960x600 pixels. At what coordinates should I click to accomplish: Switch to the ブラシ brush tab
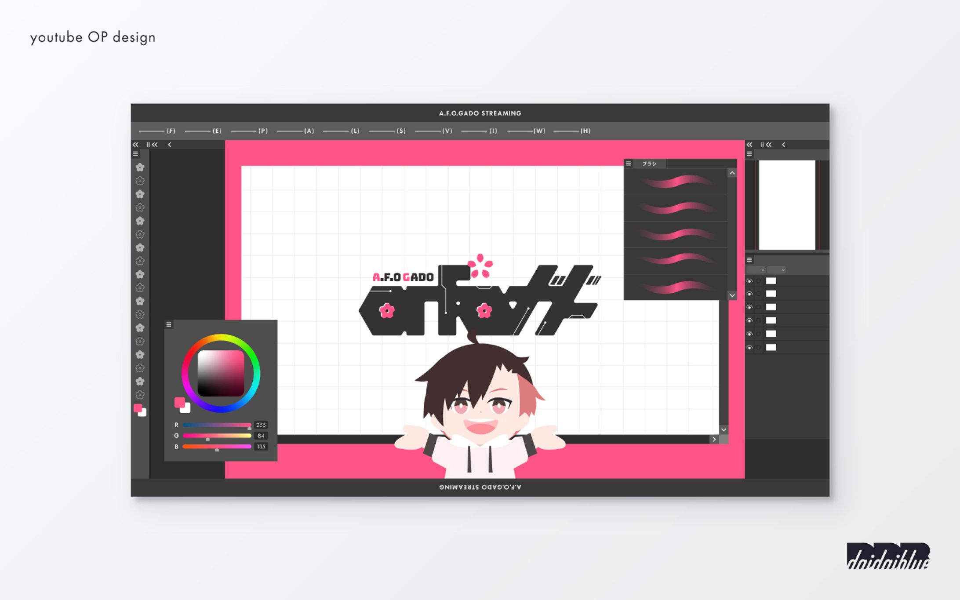[649, 164]
